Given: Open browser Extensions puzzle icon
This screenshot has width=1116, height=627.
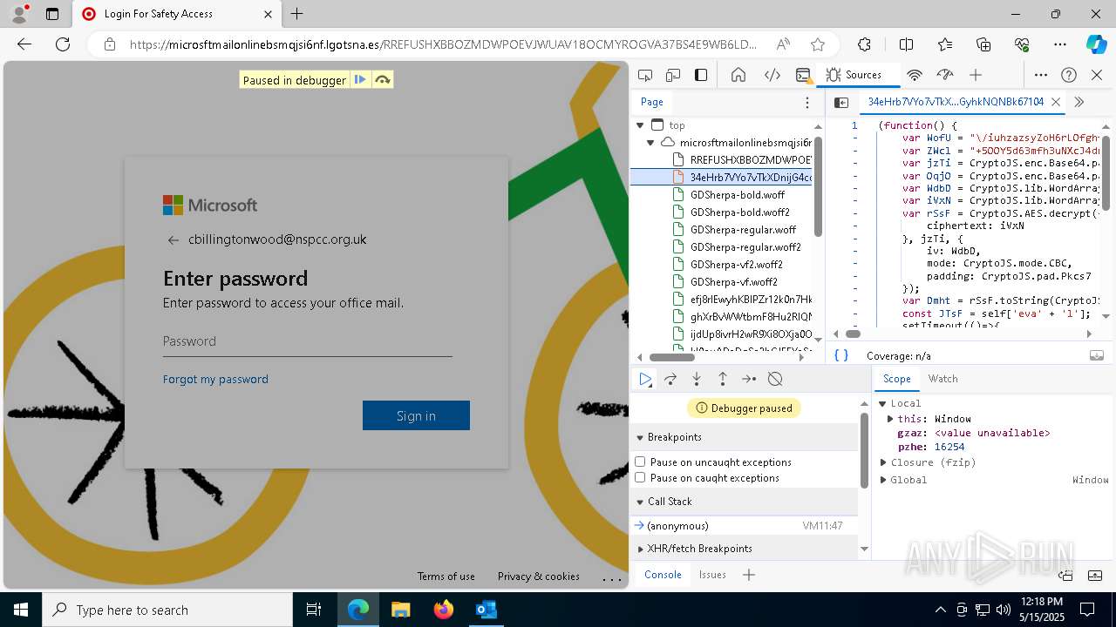Looking at the screenshot, I should [x=864, y=44].
